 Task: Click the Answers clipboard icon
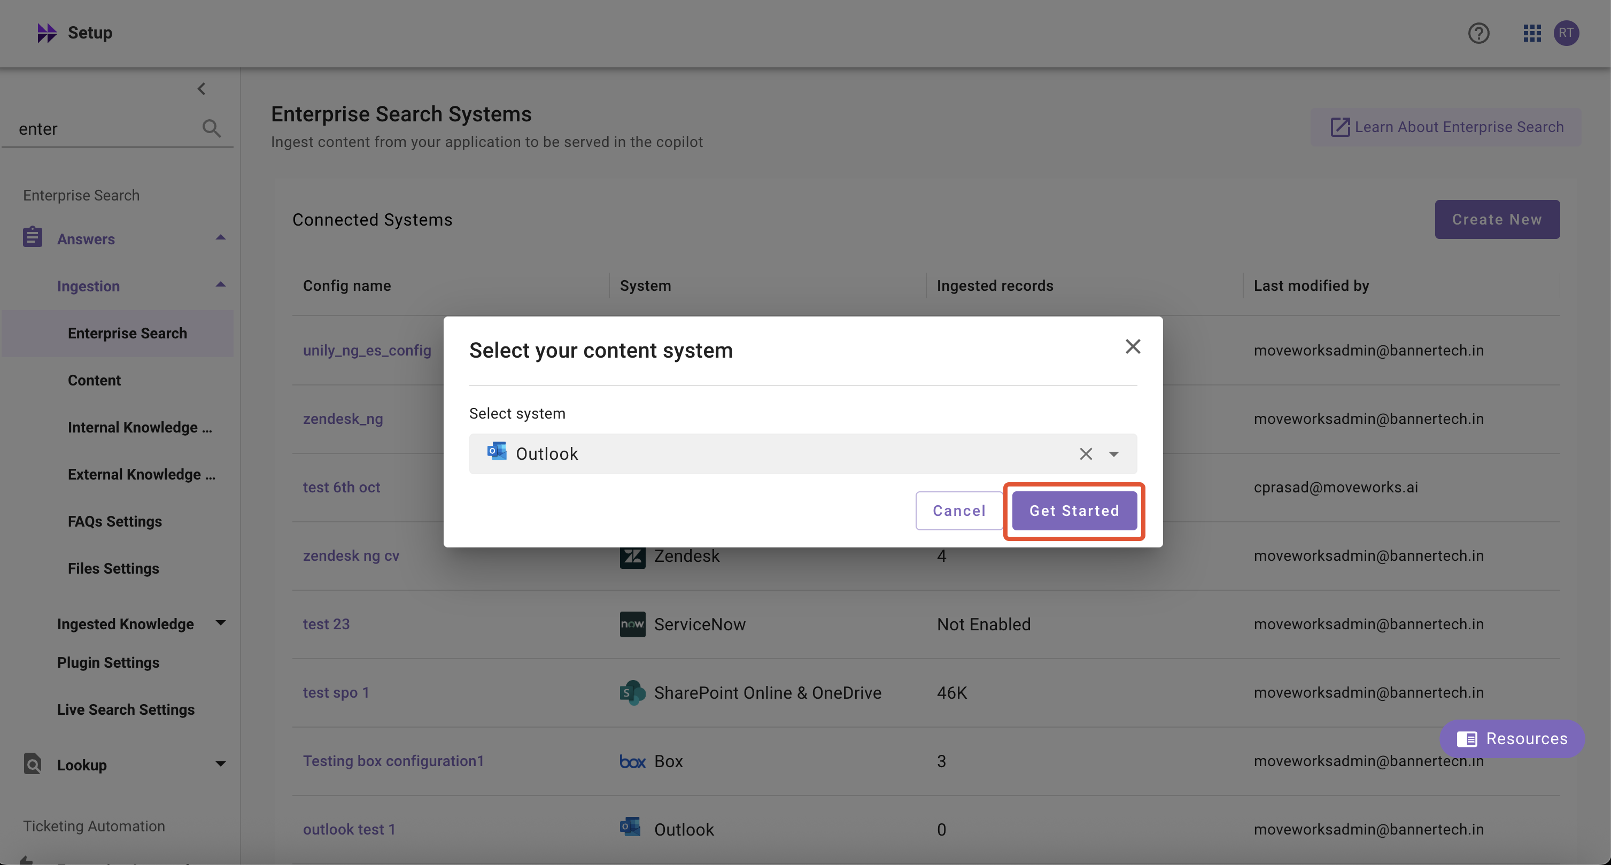pos(33,238)
